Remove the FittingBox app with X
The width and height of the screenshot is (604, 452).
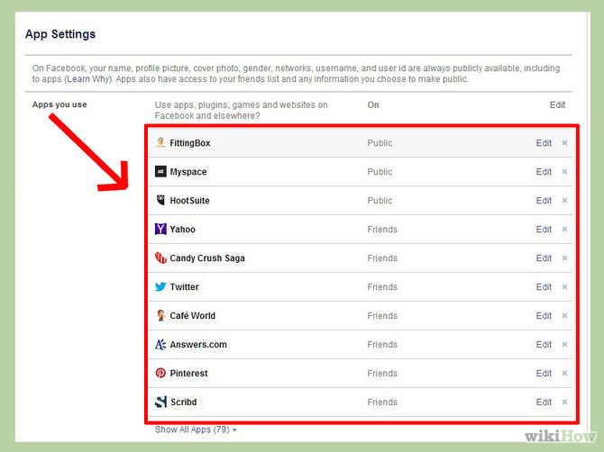point(565,143)
